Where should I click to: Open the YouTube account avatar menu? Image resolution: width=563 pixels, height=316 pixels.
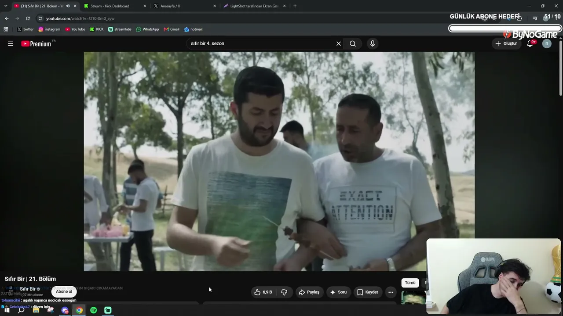(547, 43)
